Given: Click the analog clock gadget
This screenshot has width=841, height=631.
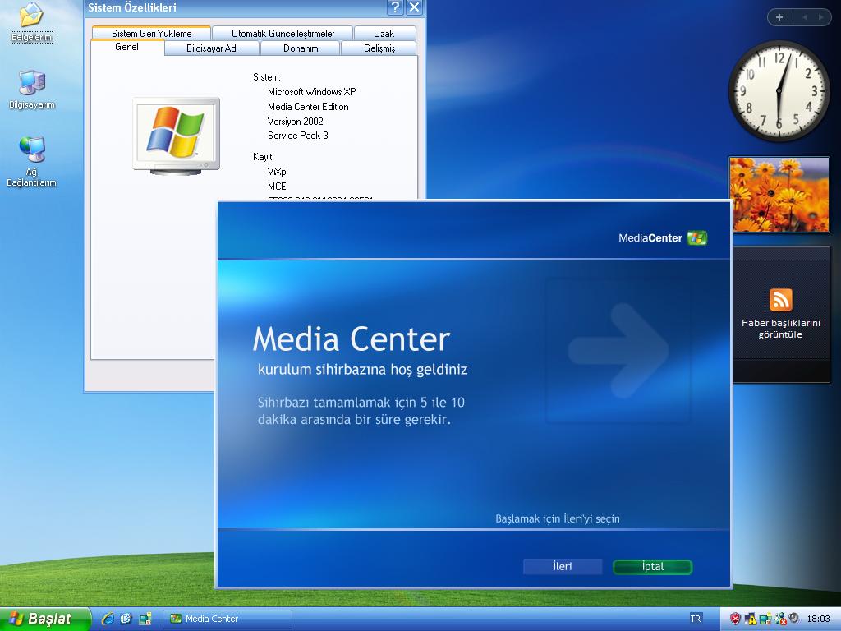Looking at the screenshot, I should click(x=779, y=91).
